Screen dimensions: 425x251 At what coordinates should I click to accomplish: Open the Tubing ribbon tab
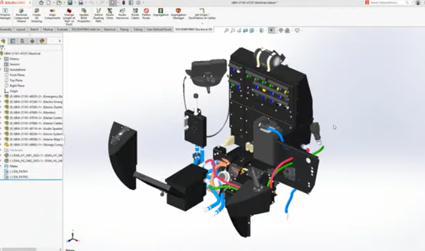click(138, 29)
